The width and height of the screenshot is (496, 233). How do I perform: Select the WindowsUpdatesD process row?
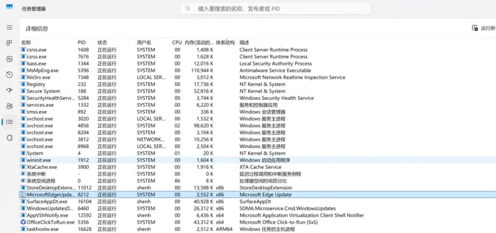pyautogui.click(x=258, y=208)
